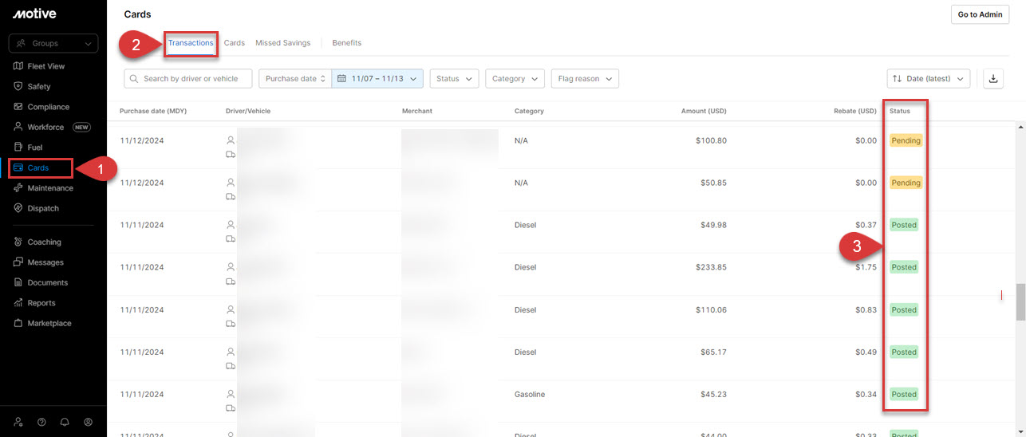The image size is (1026, 437).
Task: Open the Status filter dropdown
Action: tap(454, 78)
